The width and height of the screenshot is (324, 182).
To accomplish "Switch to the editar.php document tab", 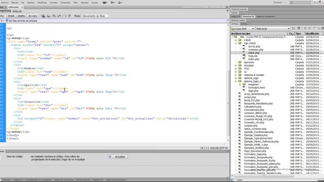I will 14,7.
